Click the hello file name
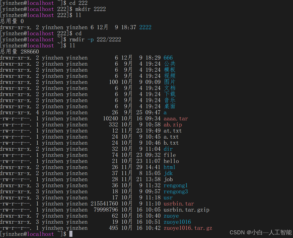 pyautogui.click(x=171, y=161)
